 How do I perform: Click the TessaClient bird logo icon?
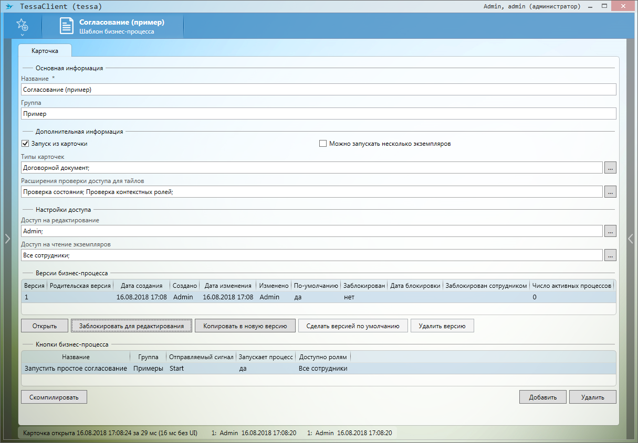9,6
